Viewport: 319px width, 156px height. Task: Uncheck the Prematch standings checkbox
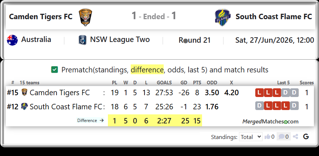tap(55, 70)
